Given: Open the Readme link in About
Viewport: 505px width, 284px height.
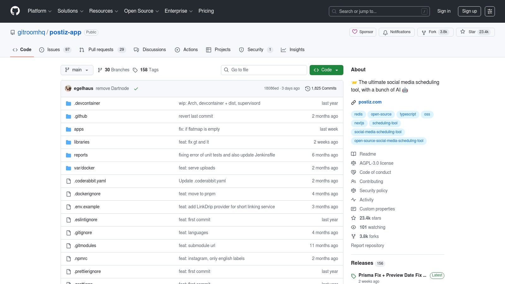Looking at the screenshot, I should (364, 154).
